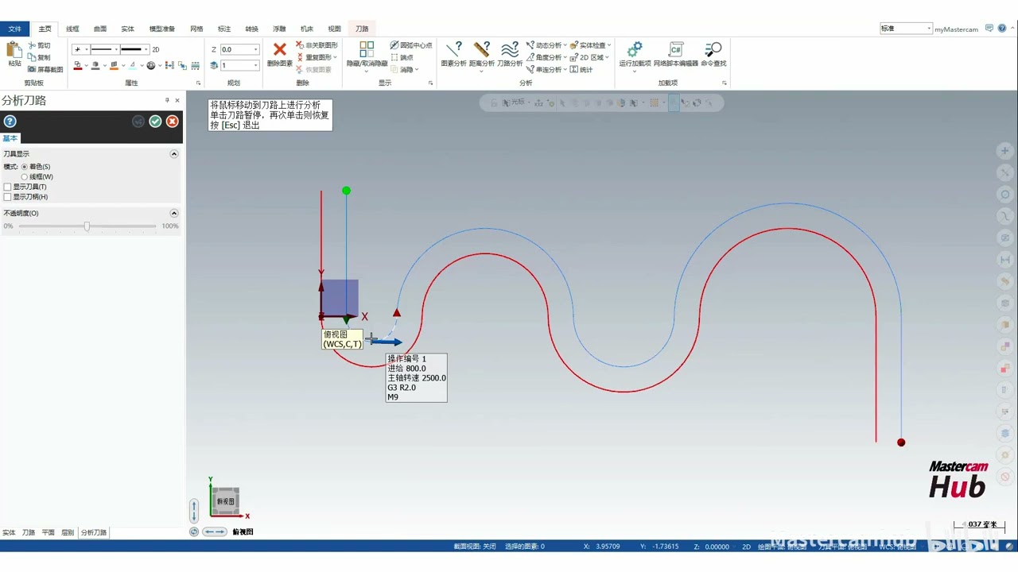Switch to the 模型准备 ribbon tab
Image resolution: width=1018 pixels, height=572 pixels.
[162, 29]
